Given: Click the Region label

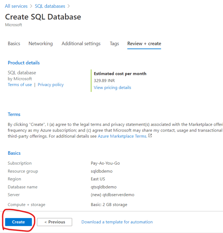Looking at the screenshot, I should [x=14, y=179].
